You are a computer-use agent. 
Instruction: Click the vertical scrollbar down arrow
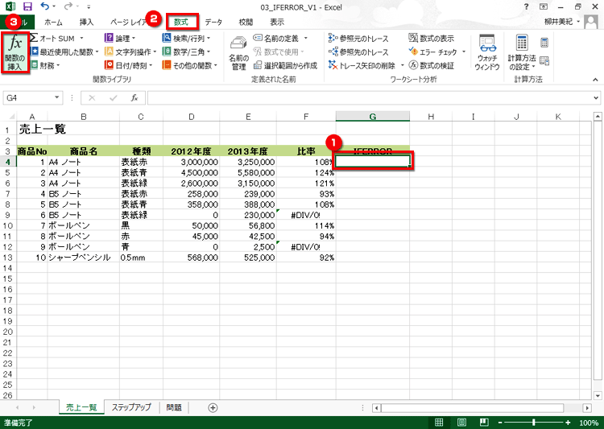[x=598, y=395]
